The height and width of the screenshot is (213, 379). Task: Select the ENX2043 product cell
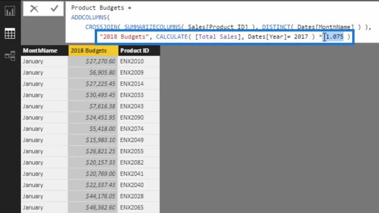pos(139,106)
